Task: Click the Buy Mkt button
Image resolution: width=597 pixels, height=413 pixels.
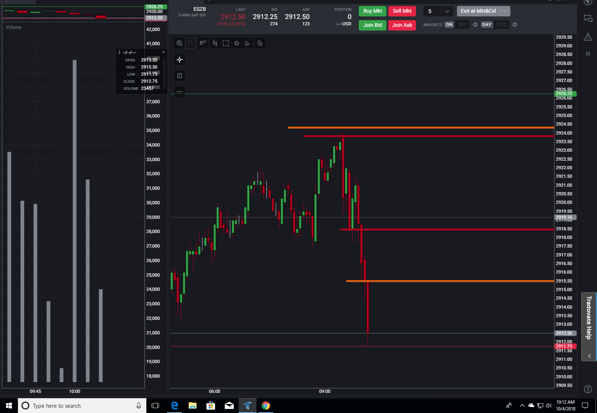Action: click(x=373, y=11)
